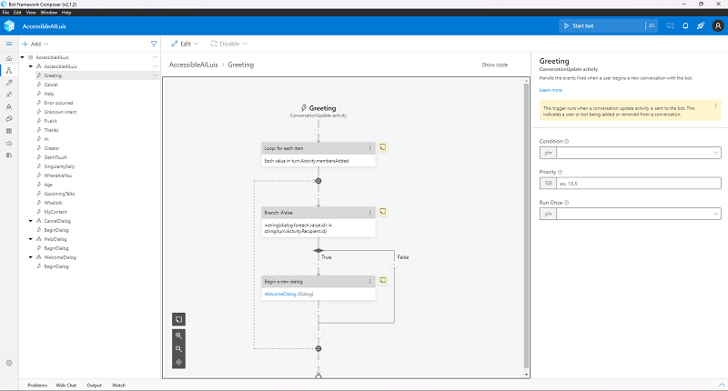Viewport: 728px width, 391px height.
Task: Change Priority field type via 123 picker
Action: click(x=548, y=183)
